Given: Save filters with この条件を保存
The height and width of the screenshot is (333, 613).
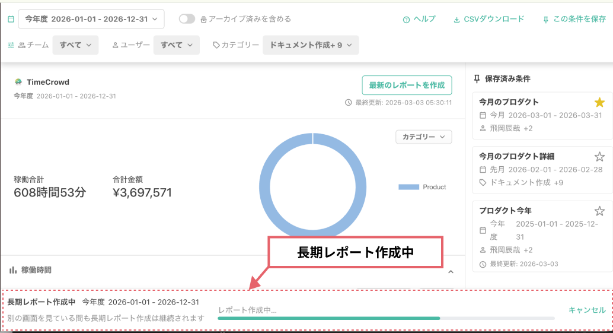Looking at the screenshot, I should click(x=579, y=19).
